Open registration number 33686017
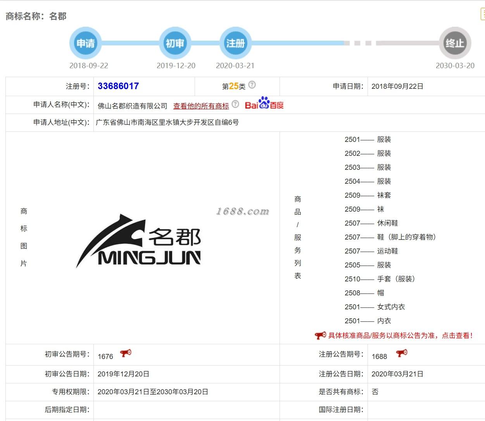This screenshot has height=421, width=485. (x=118, y=86)
